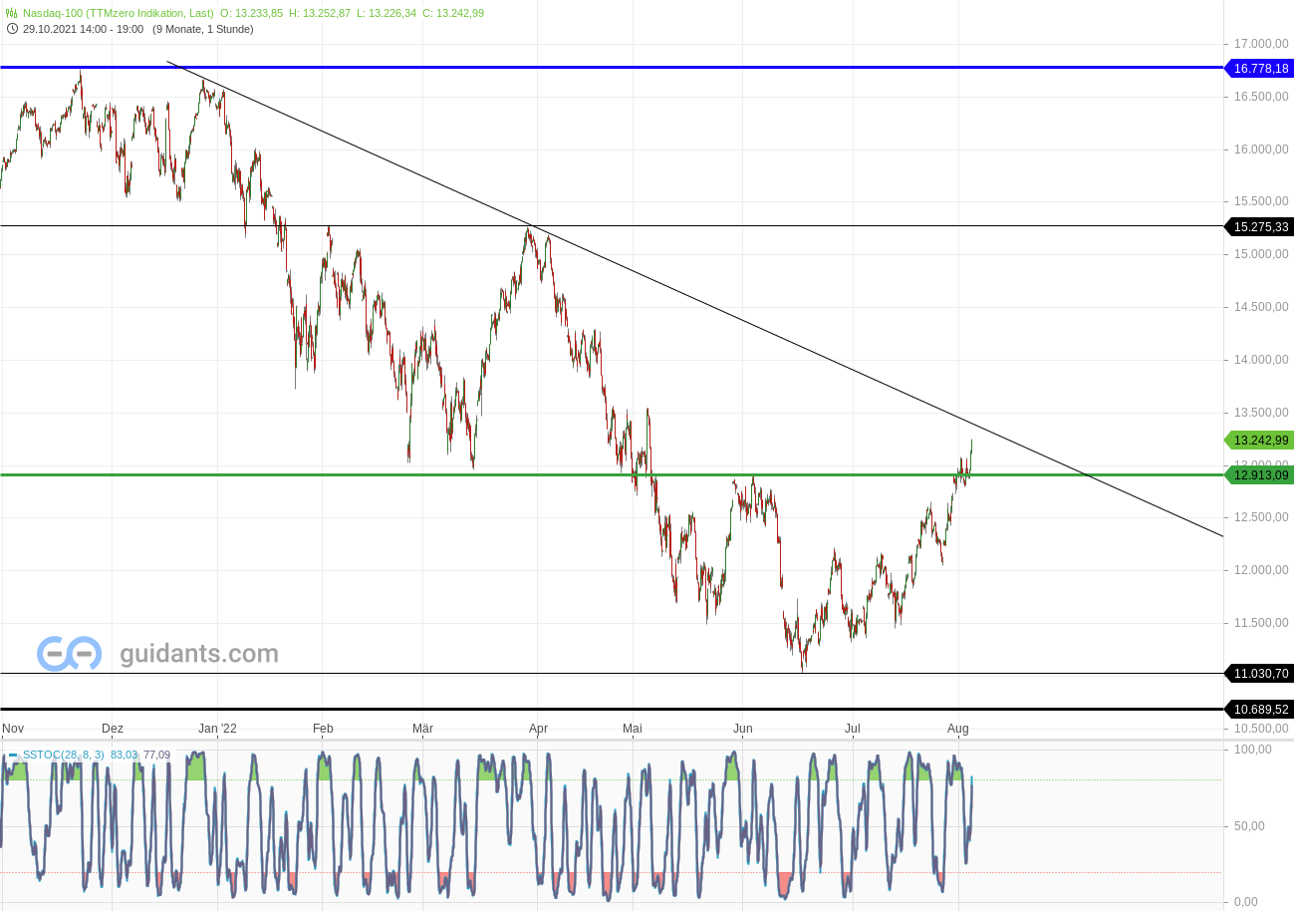Click the clock icon next to the date range
Screen dimensions: 1294x911
pyautogui.click(x=10, y=29)
